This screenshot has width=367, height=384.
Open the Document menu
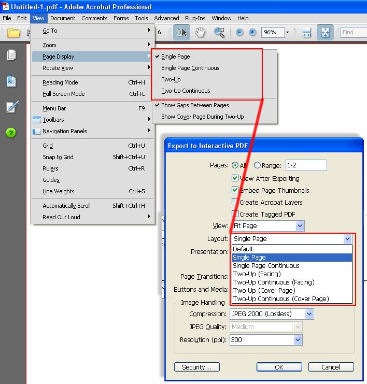click(x=63, y=18)
